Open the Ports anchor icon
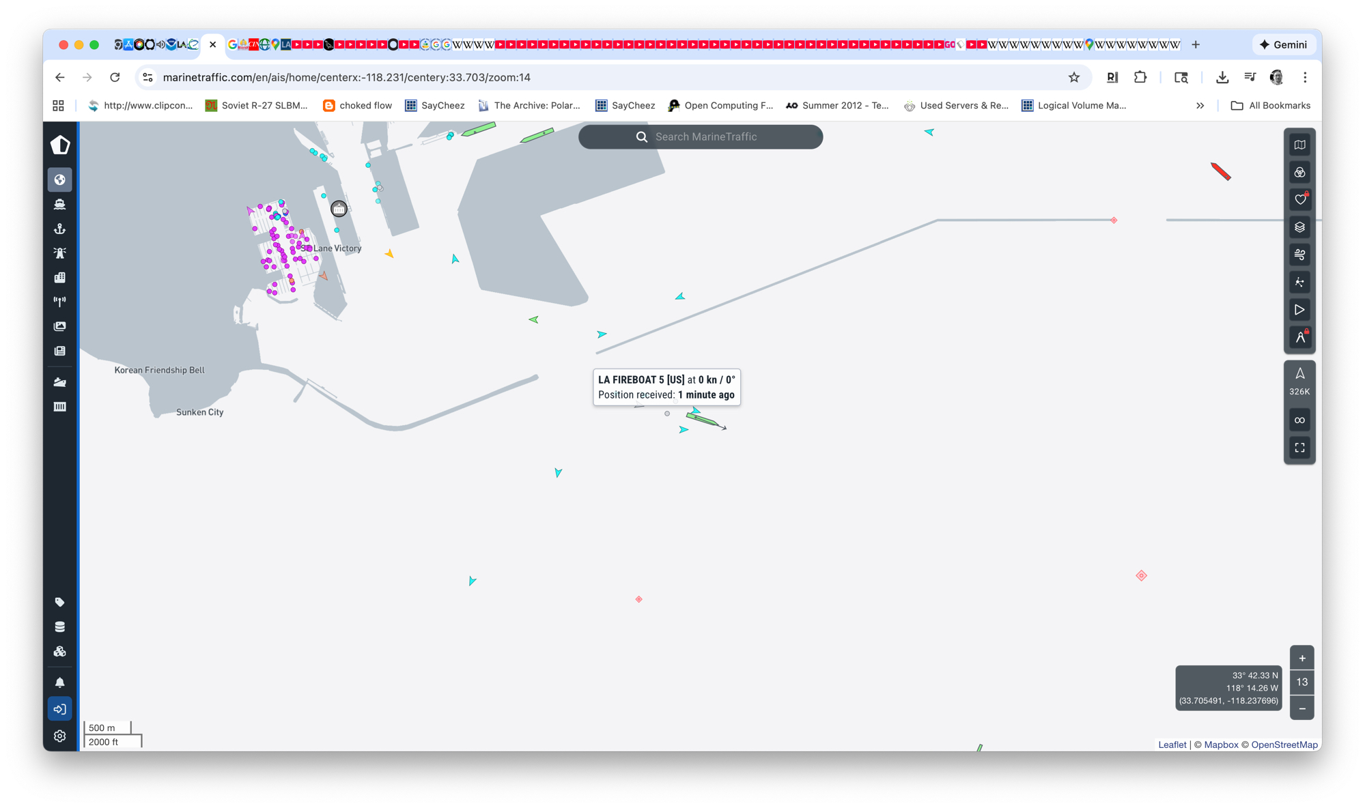 60,229
